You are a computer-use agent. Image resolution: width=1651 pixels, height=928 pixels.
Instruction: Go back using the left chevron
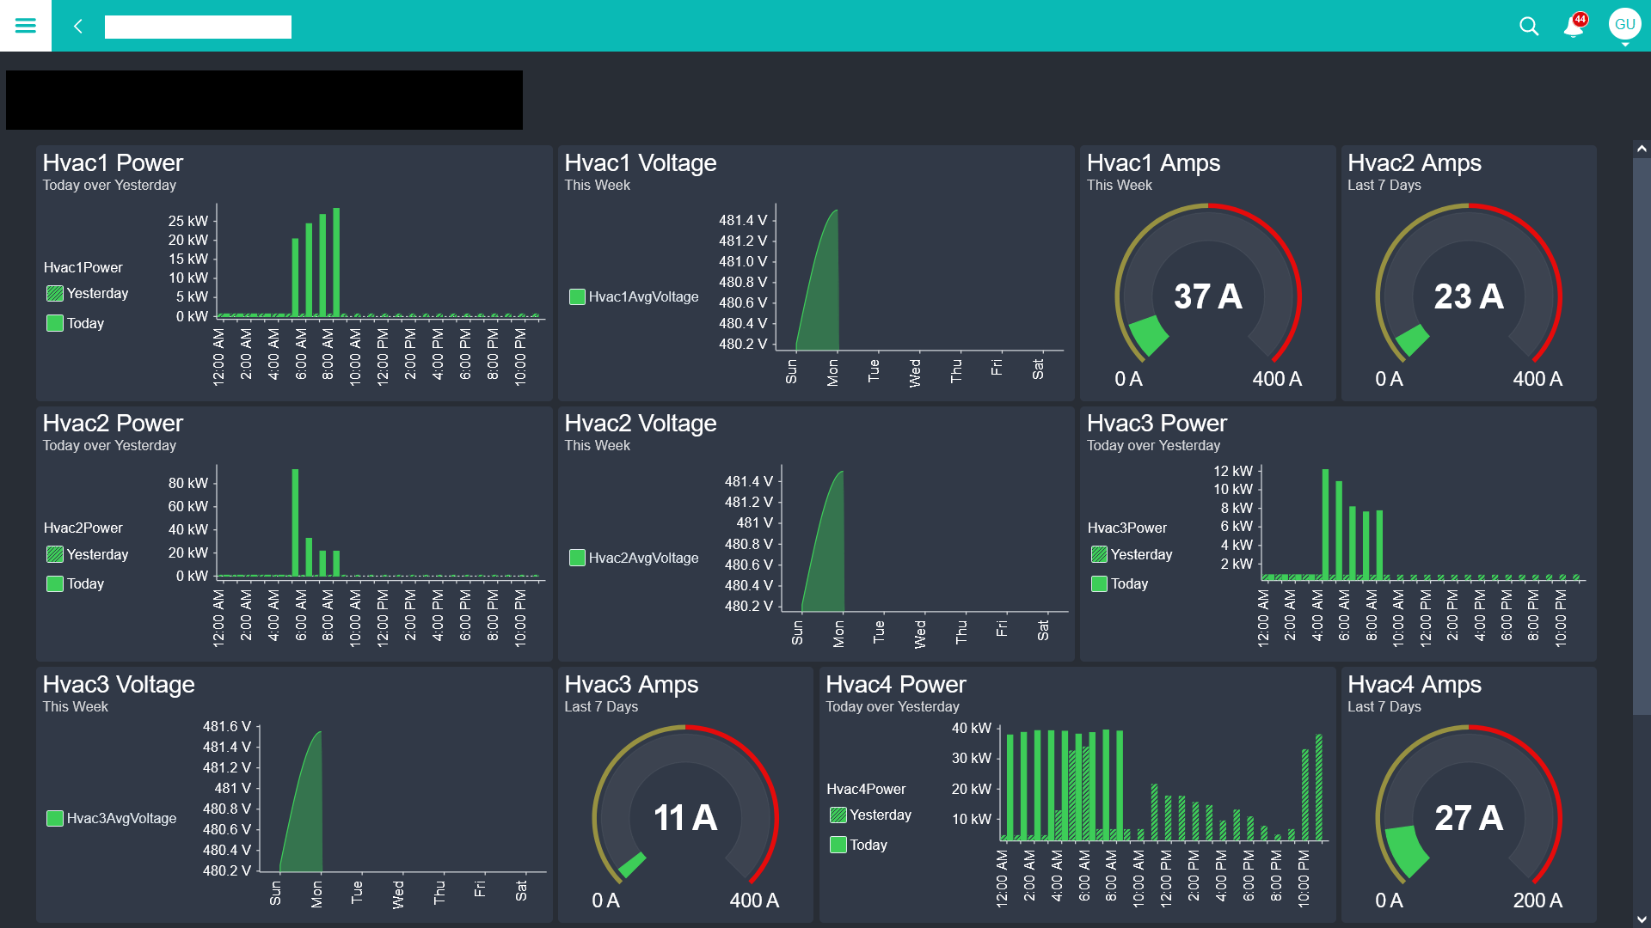pos(78,27)
